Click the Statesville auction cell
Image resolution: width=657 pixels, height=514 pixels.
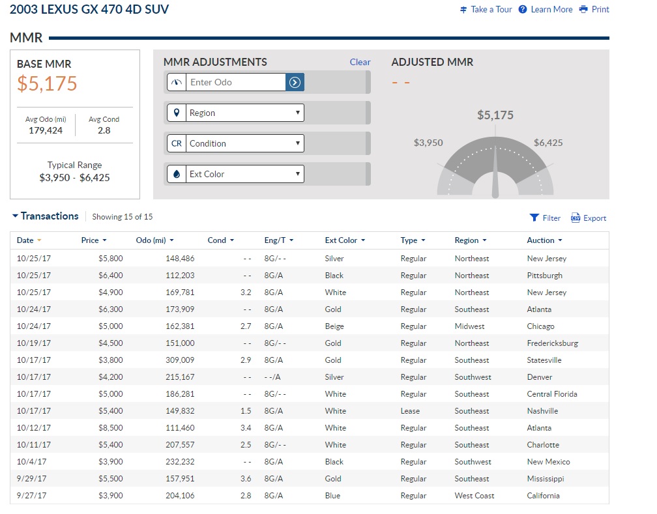544,360
